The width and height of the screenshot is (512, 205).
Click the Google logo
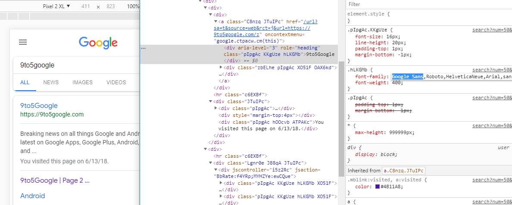point(98,42)
